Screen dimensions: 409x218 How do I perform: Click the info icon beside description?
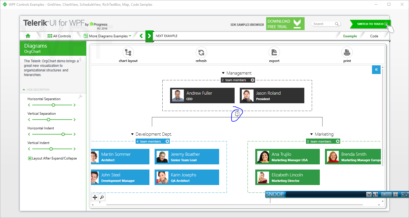coord(80,59)
